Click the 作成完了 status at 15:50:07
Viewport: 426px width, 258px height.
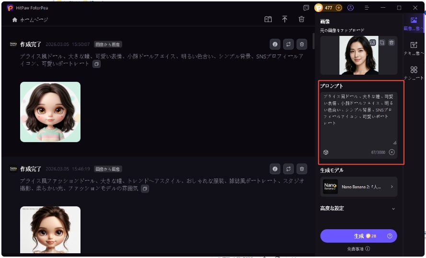(x=31, y=44)
